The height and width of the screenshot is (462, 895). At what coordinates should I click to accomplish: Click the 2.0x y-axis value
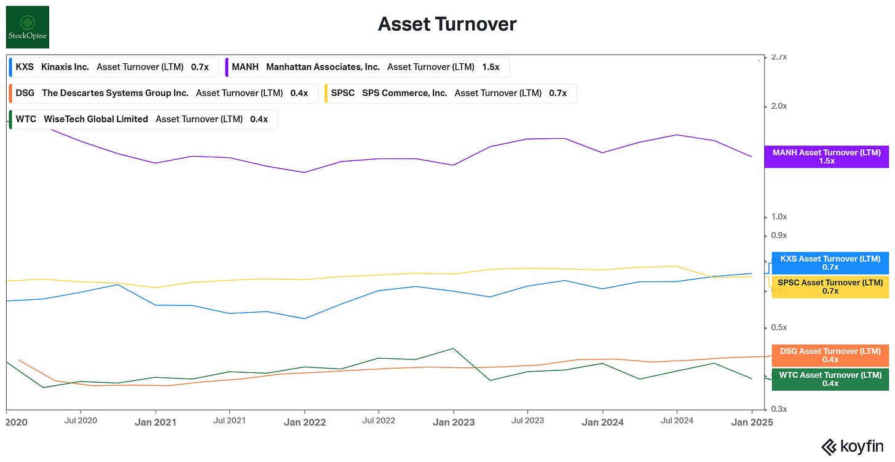click(x=779, y=106)
